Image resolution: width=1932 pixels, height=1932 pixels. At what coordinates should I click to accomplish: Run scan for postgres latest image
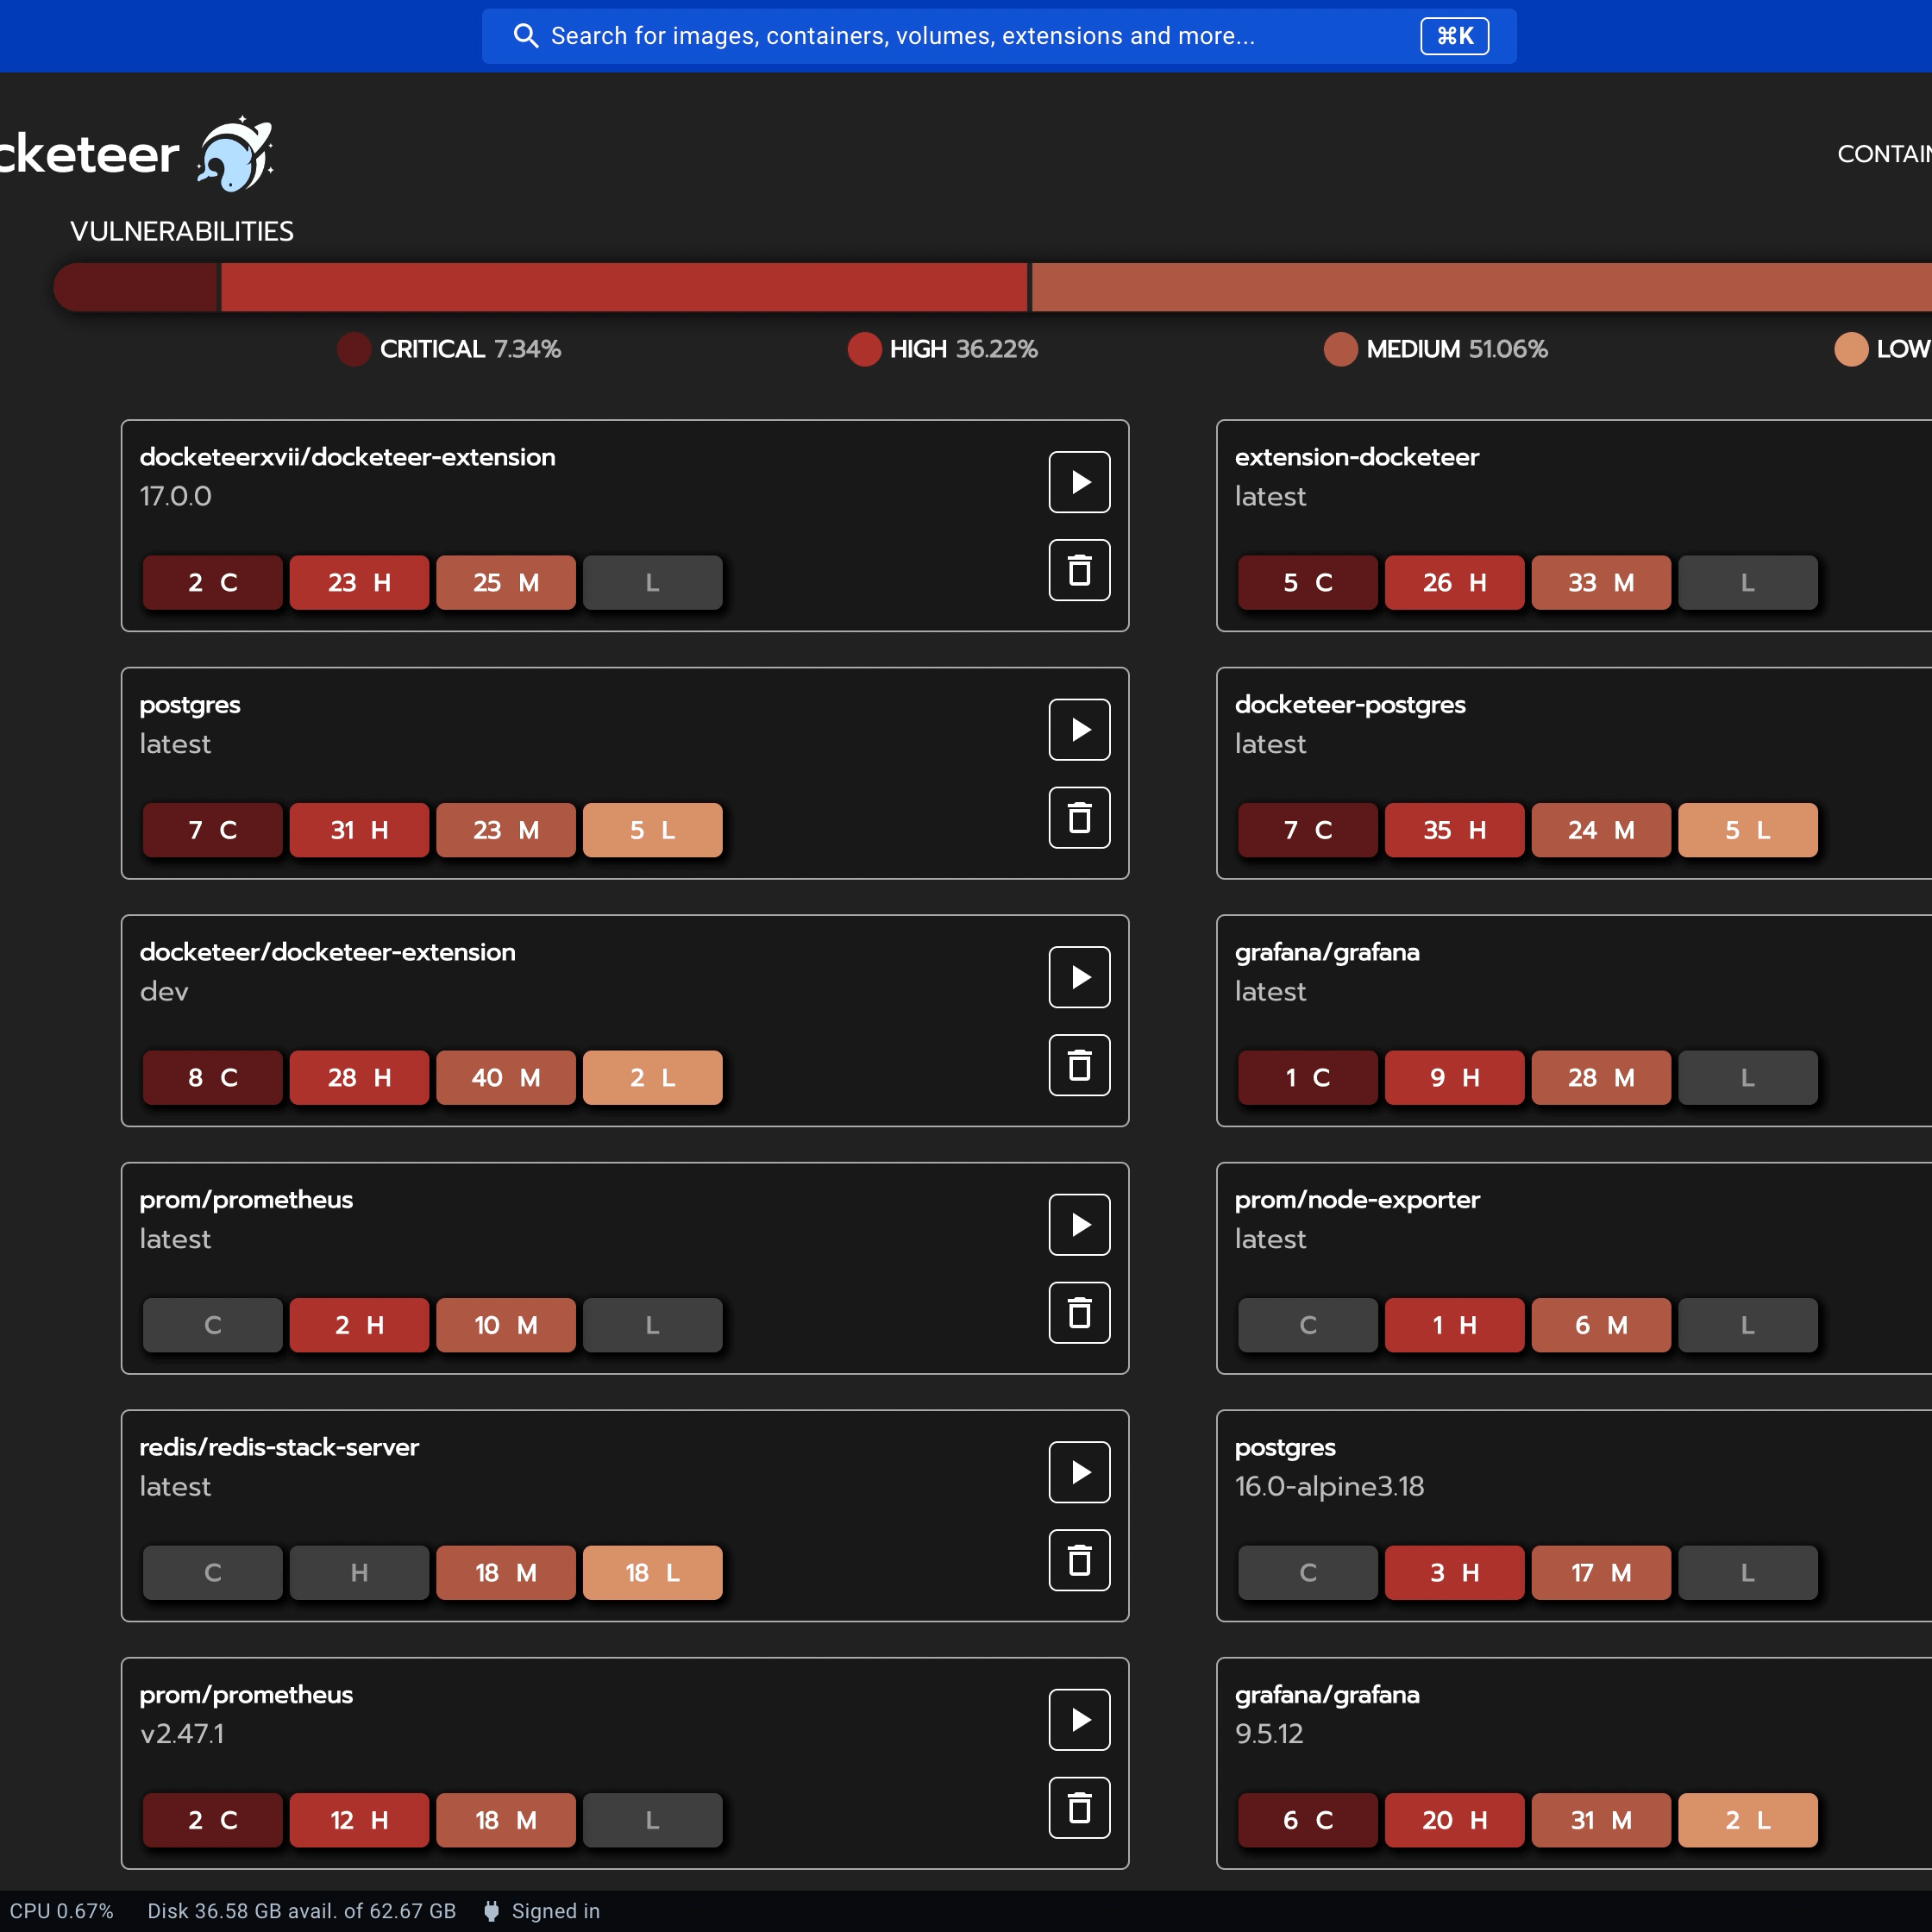point(1079,729)
